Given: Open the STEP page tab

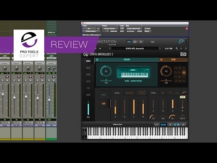Looking at the screenshot, I should (x=88, y=75).
